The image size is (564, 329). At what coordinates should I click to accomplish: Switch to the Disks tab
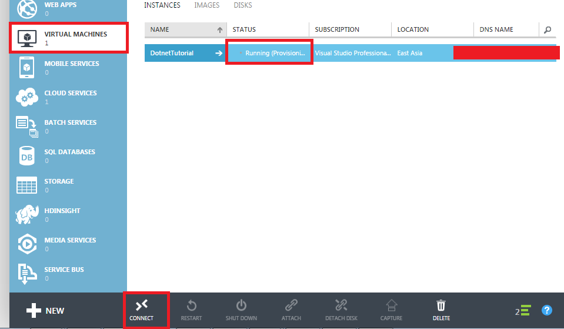point(243,5)
